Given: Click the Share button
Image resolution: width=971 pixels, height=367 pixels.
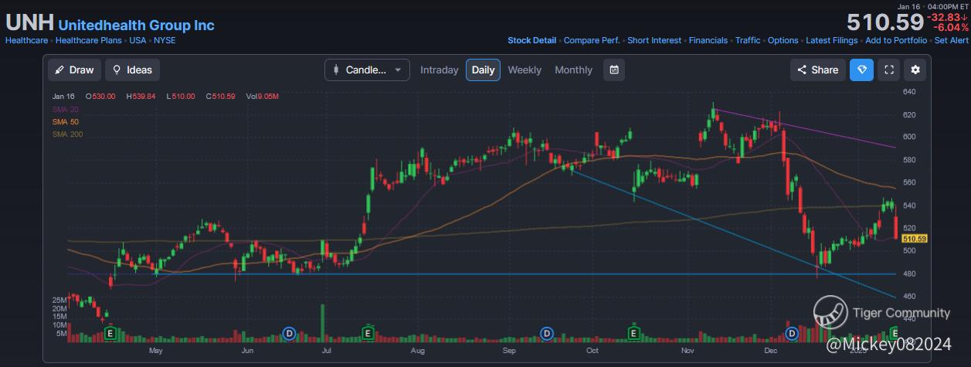Looking at the screenshot, I should [x=817, y=70].
